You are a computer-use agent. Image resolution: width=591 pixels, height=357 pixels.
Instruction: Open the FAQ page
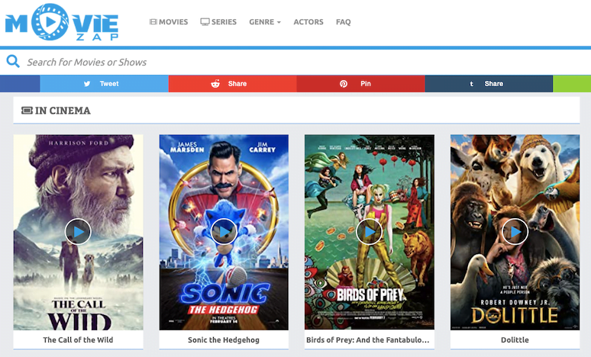[344, 22]
